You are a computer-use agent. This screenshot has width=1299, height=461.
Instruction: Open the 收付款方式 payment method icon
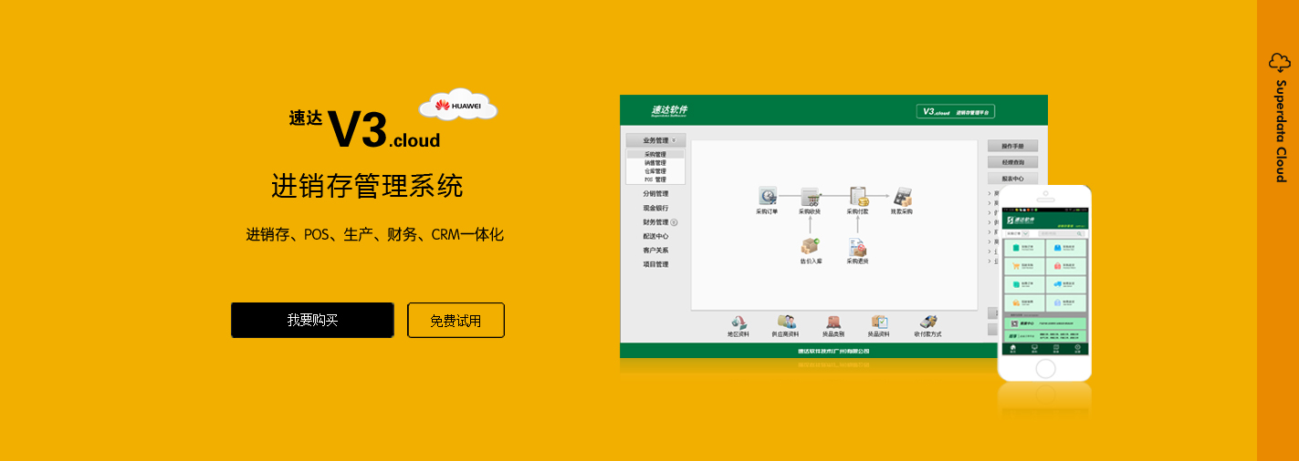(x=927, y=322)
